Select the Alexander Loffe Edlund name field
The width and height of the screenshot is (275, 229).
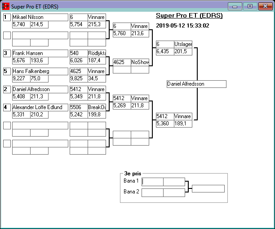(x=40, y=107)
